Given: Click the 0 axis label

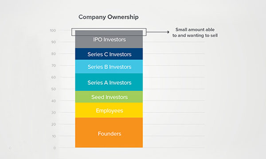Looking at the screenshot, I should 55,148.
